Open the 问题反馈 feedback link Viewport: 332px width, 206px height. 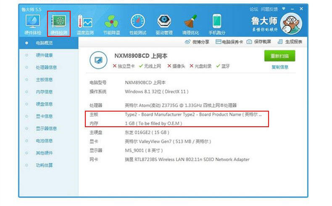pyautogui.click(x=269, y=9)
